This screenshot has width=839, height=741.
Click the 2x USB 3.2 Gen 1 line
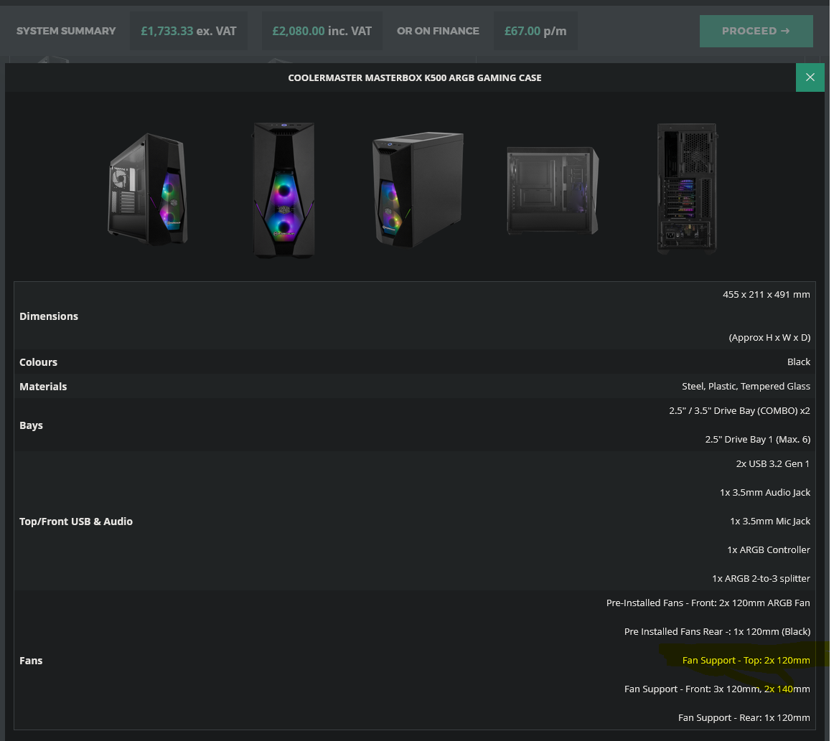point(773,463)
